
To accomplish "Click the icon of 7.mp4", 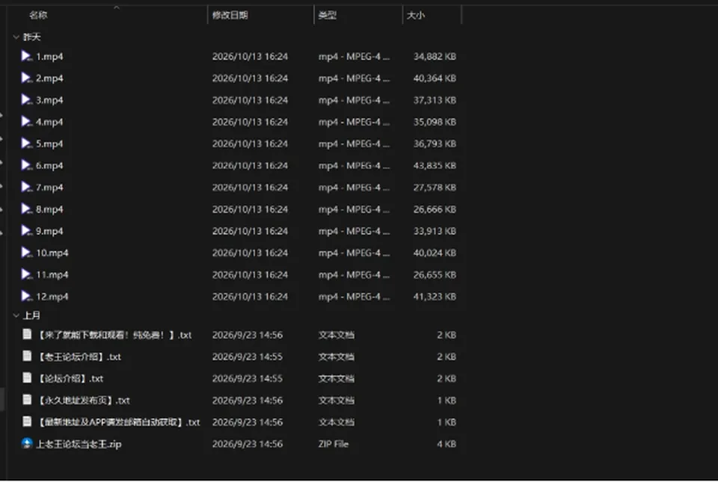I will [27, 187].
